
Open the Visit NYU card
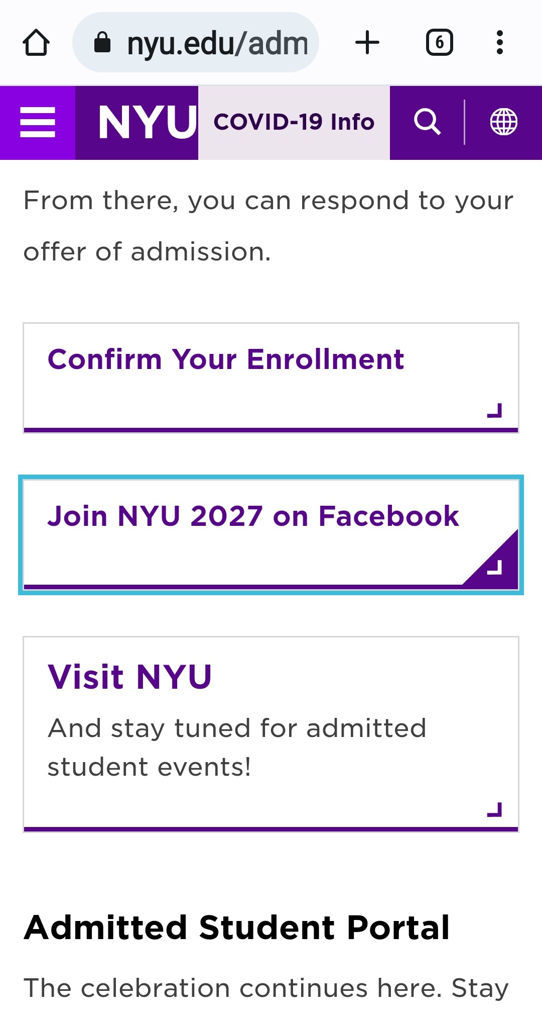(x=129, y=677)
